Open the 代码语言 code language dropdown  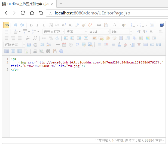(x=14, y=45)
